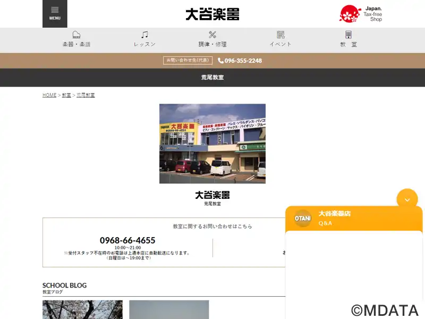
Task: Click the 荒尾教室 breadcrumb link
Action: click(86, 95)
